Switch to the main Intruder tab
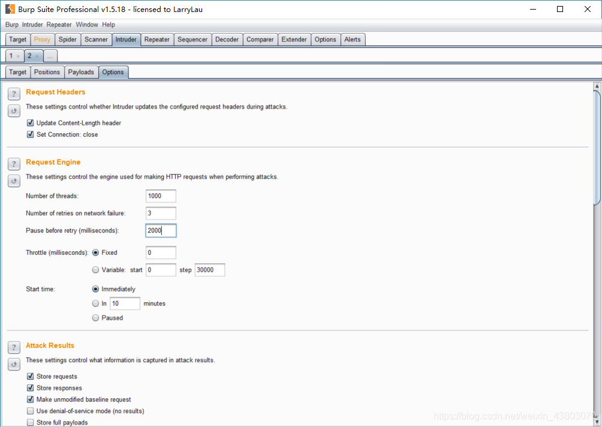This screenshot has height=427, width=602. (x=126, y=40)
